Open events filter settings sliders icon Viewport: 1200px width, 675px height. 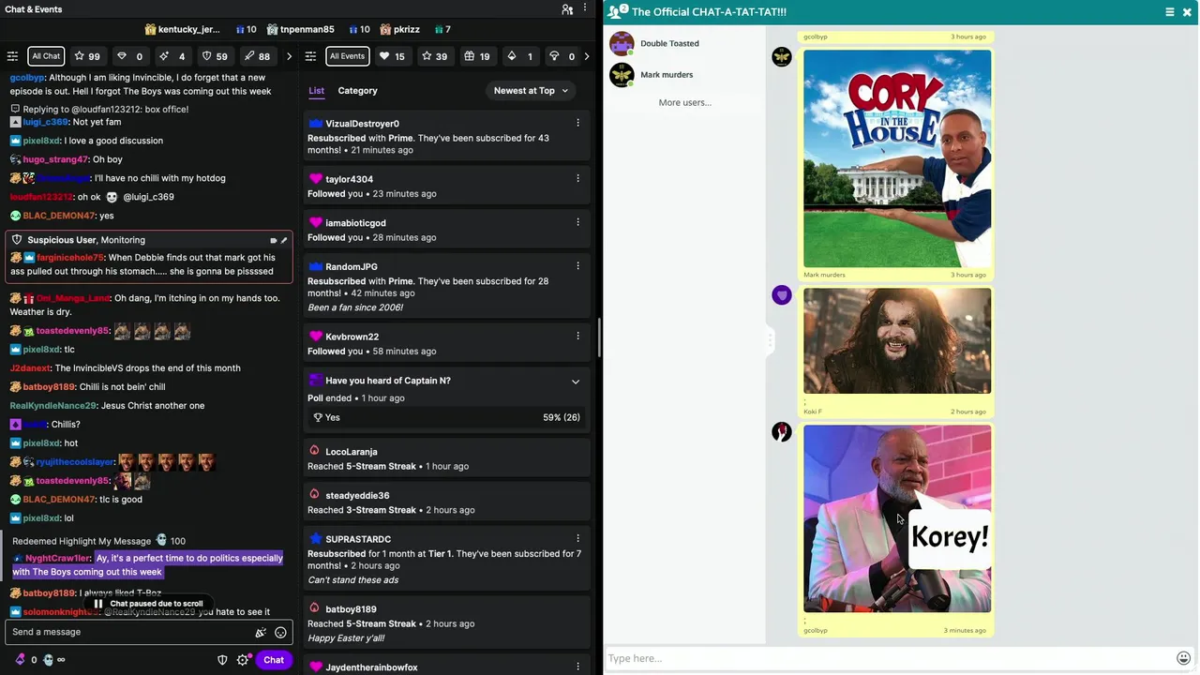pos(311,56)
